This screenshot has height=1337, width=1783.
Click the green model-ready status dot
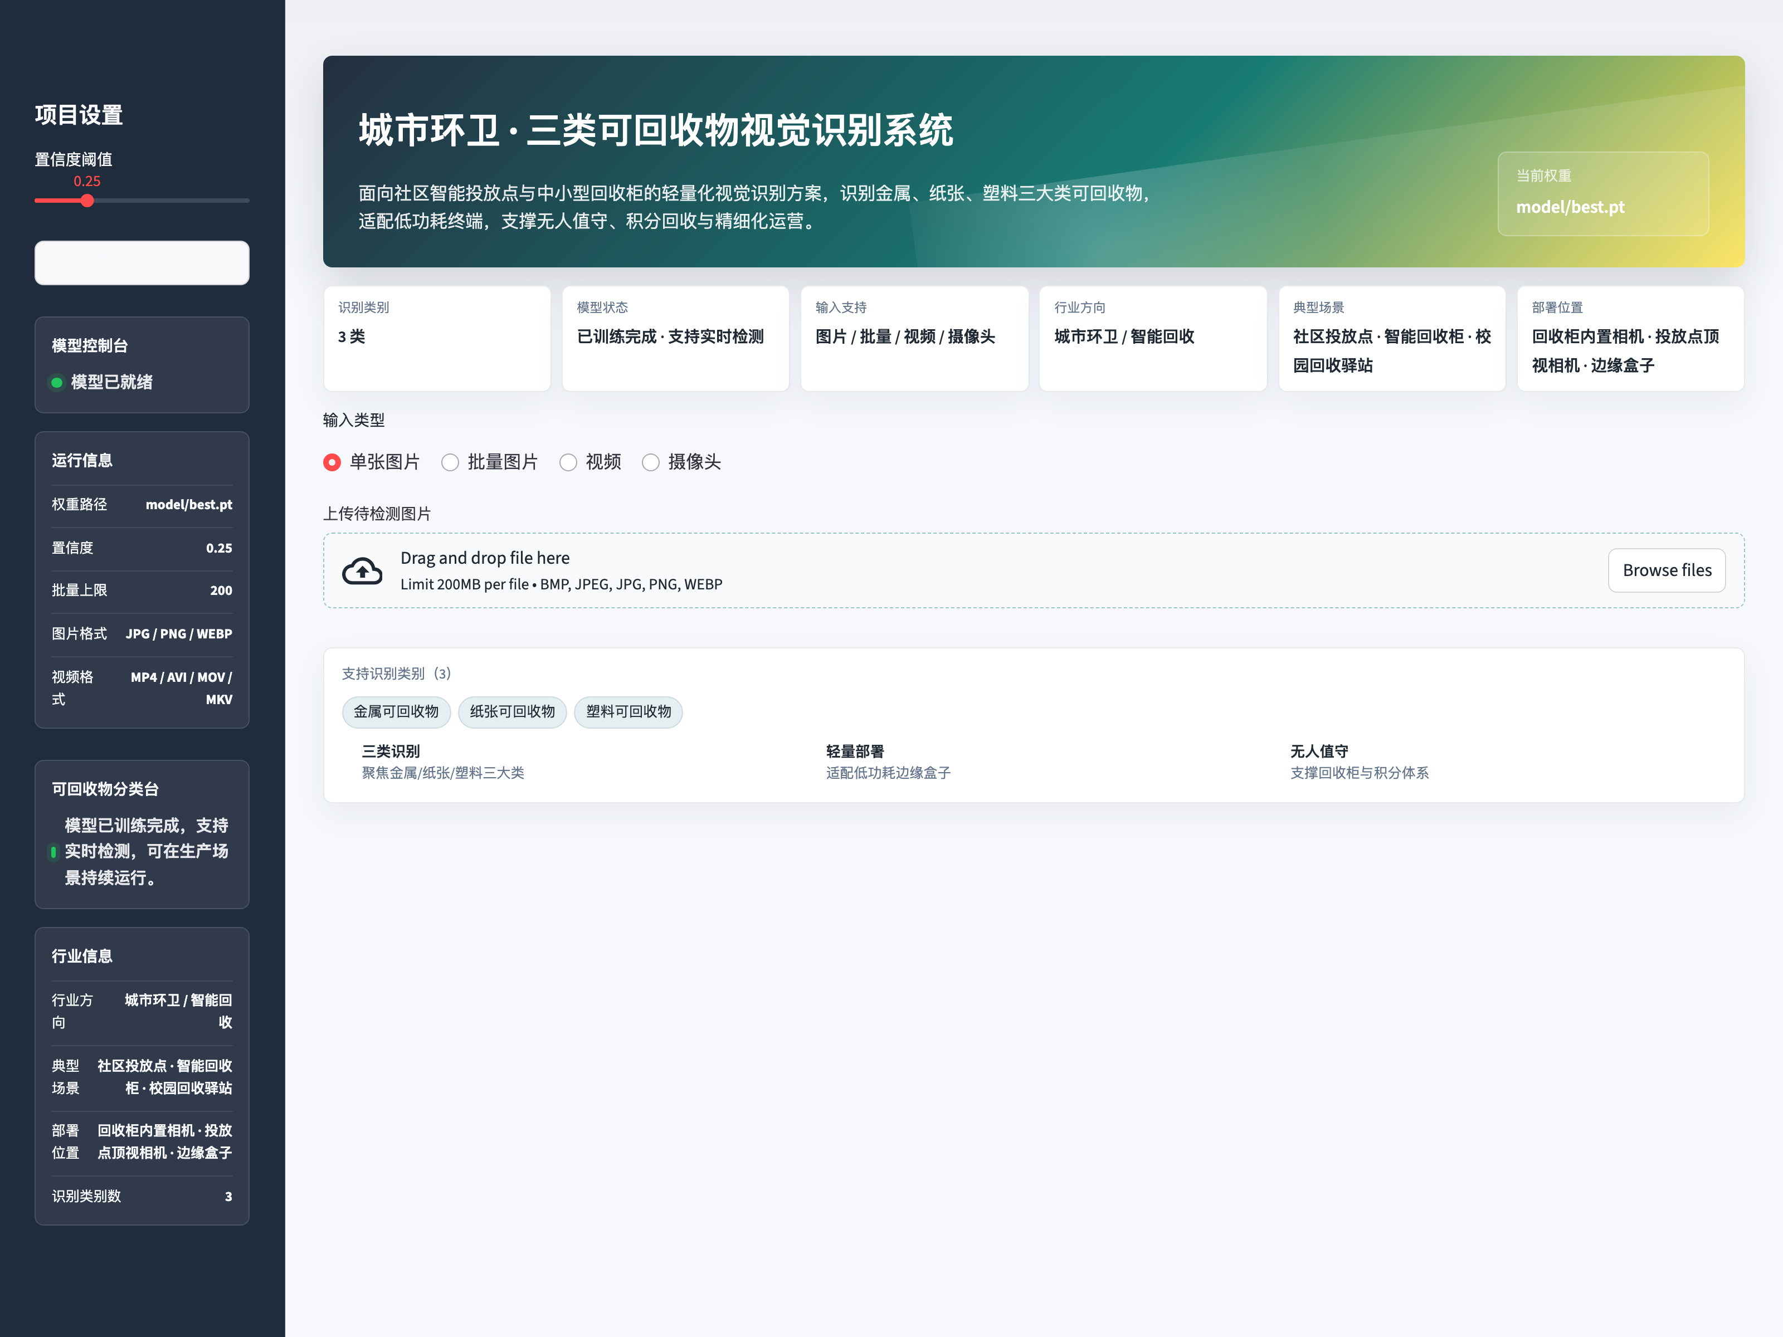pos(56,383)
